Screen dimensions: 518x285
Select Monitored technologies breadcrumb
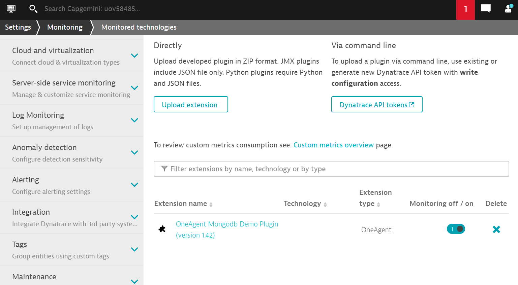(x=139, y=27)
